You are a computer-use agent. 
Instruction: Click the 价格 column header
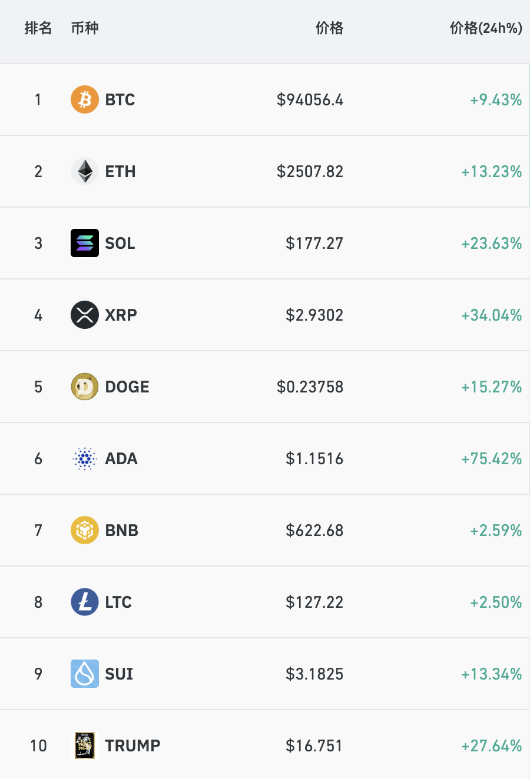point(329,28)
